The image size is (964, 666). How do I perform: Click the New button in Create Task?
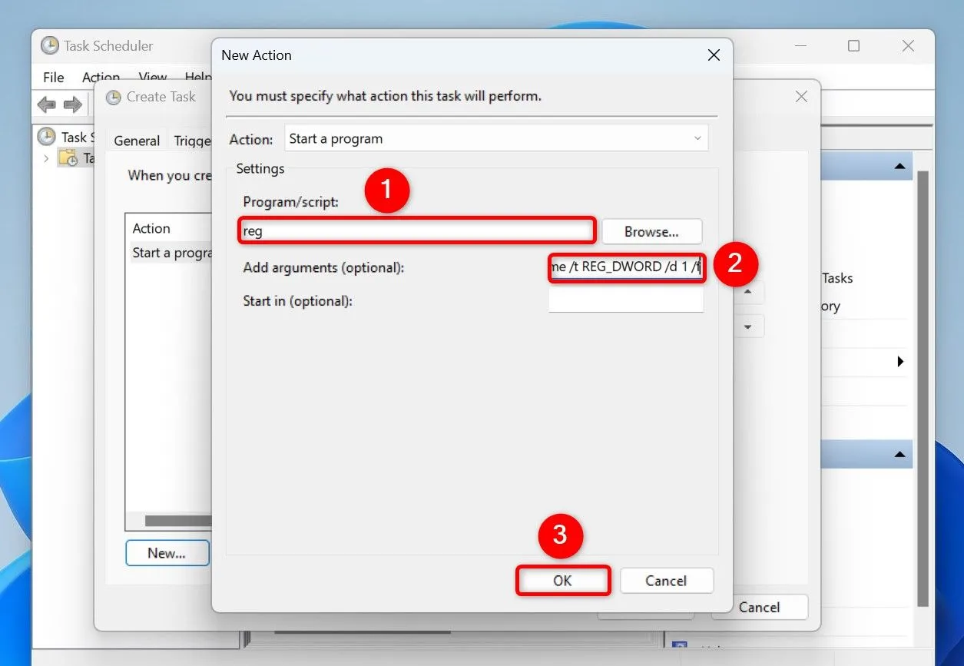167,552
